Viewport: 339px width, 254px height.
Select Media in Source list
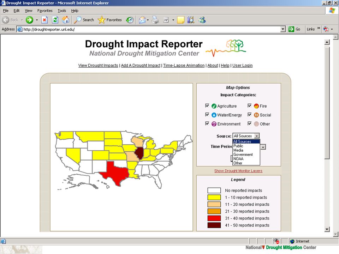click(x=246, y=150)
